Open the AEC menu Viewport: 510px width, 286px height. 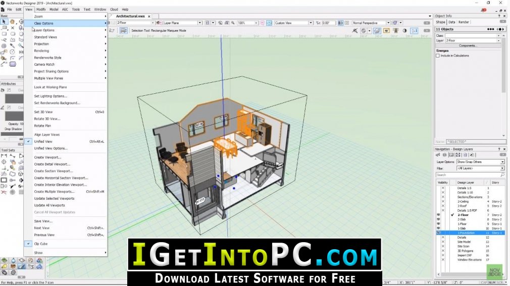coord(65,10)
